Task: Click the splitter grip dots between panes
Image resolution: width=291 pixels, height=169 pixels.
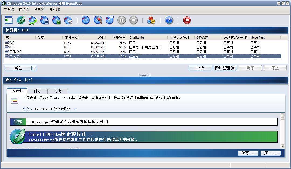Action: pos(145,75)
